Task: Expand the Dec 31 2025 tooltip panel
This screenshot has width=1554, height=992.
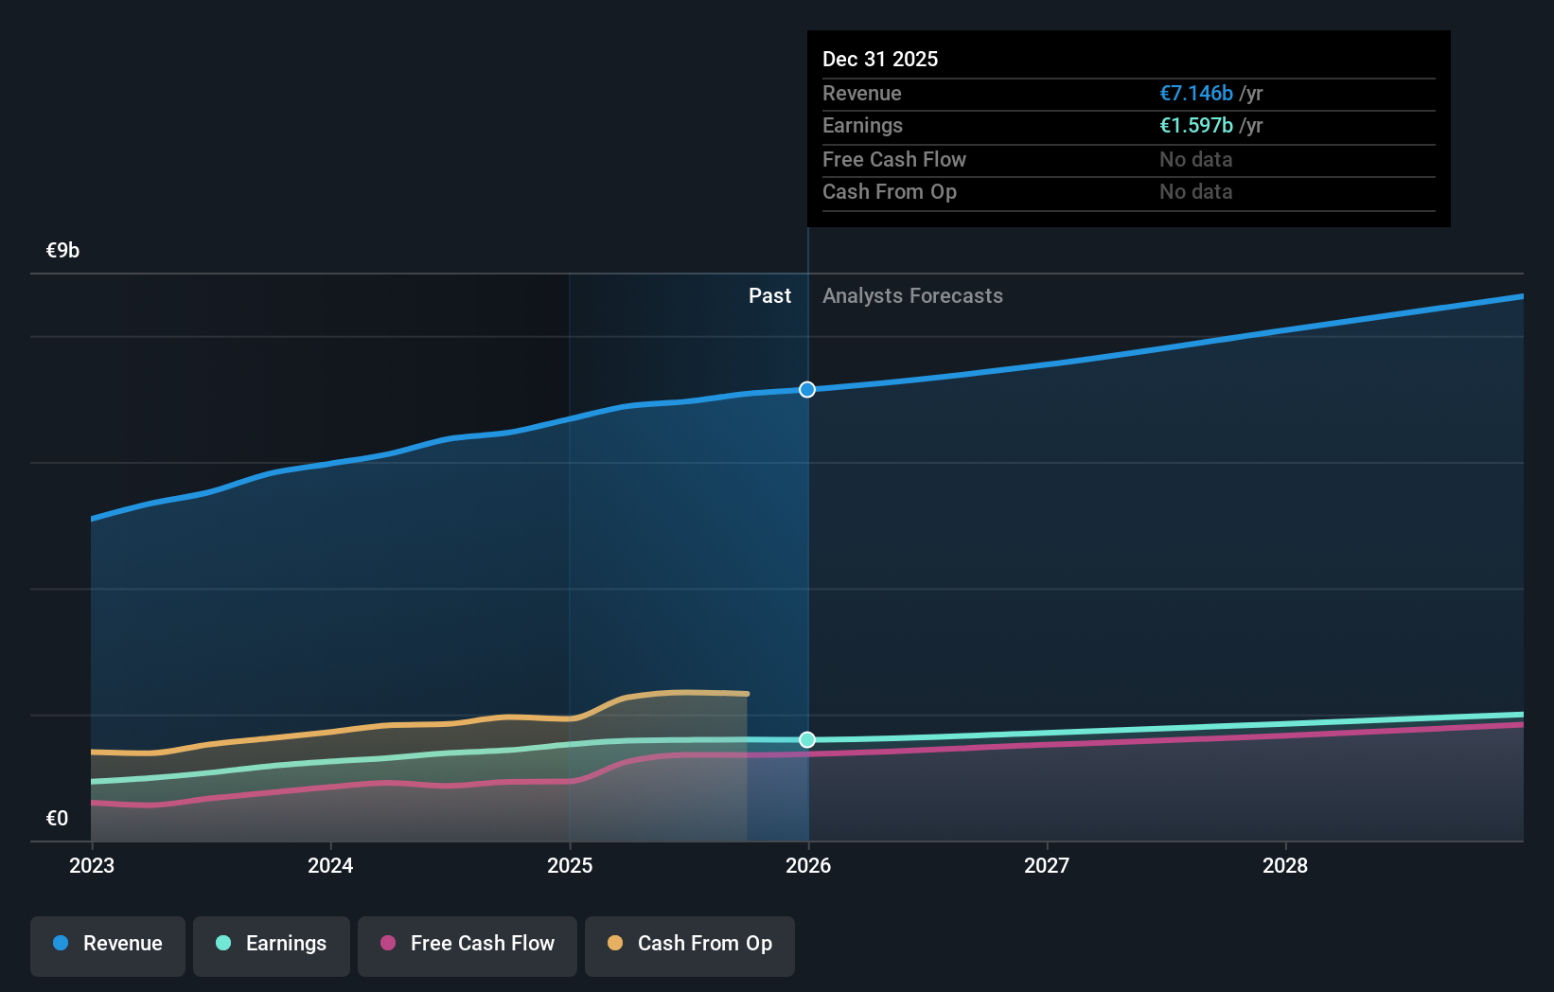Action: click(x=1128, y=128)
